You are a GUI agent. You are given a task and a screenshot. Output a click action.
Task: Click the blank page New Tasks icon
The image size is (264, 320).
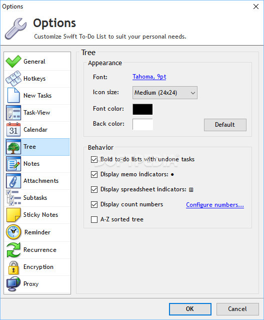click(13, 95)
